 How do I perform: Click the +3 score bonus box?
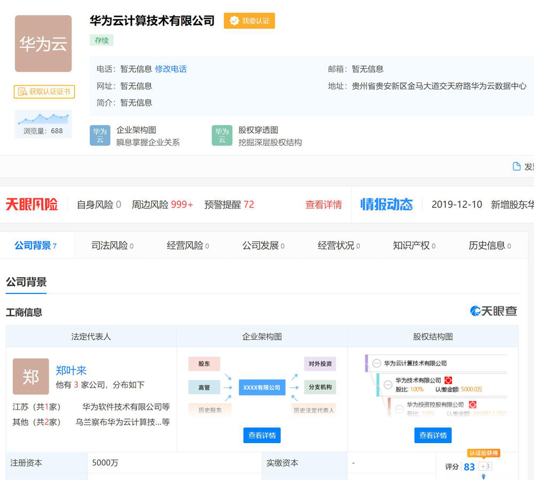point(485,466)
